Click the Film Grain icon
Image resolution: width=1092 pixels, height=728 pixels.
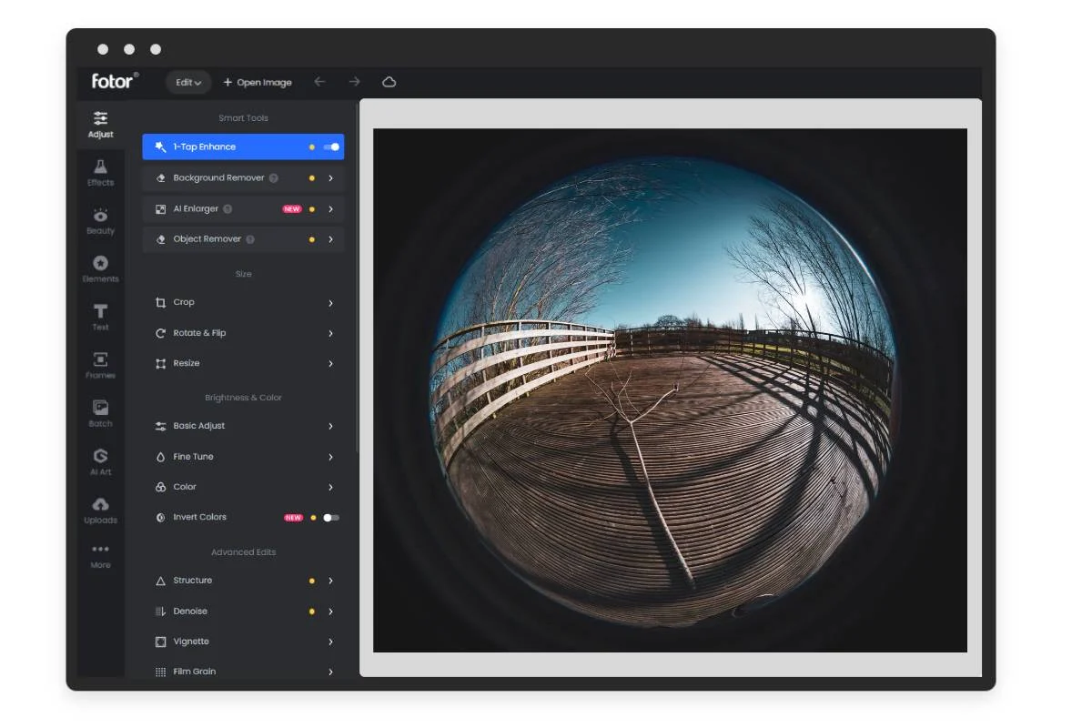(x=161, y=672)
